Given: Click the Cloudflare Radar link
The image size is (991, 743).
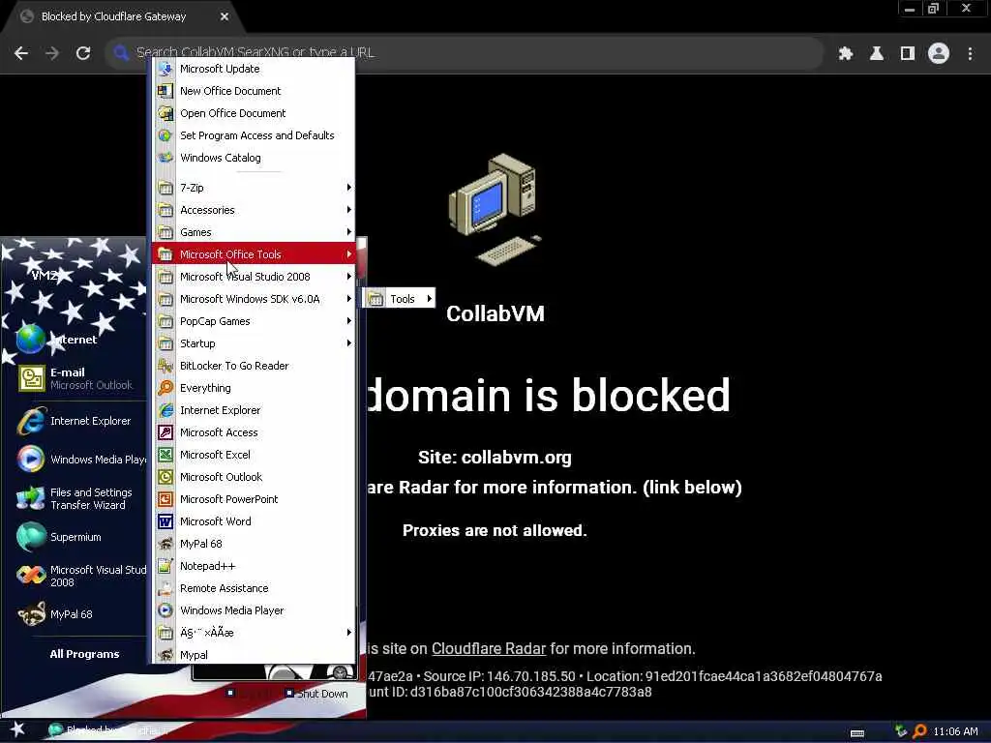Looking at the screenshot, I should (x=489, y=649).
